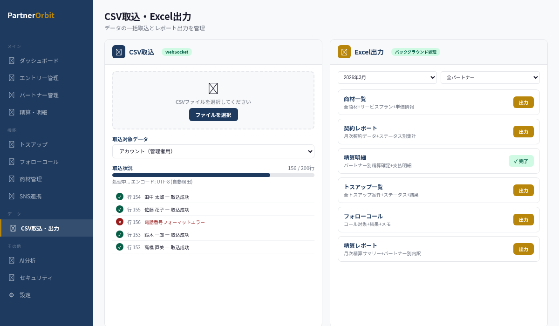This screenshot has height=326, width=559.
Task: Click the 設定 gear icon
Action: pos(12,295)
